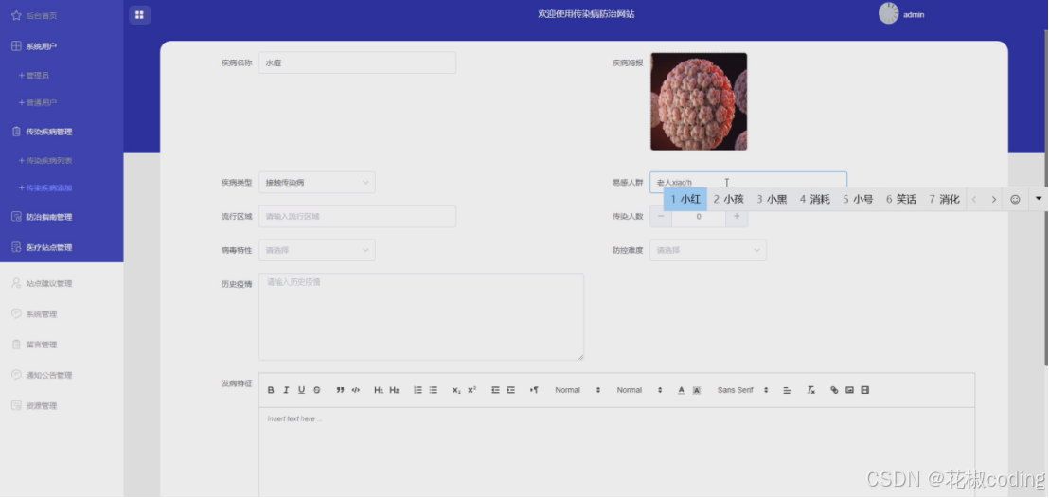
Task: Click the 疾病名称 input field
Action: click(357, 62)
